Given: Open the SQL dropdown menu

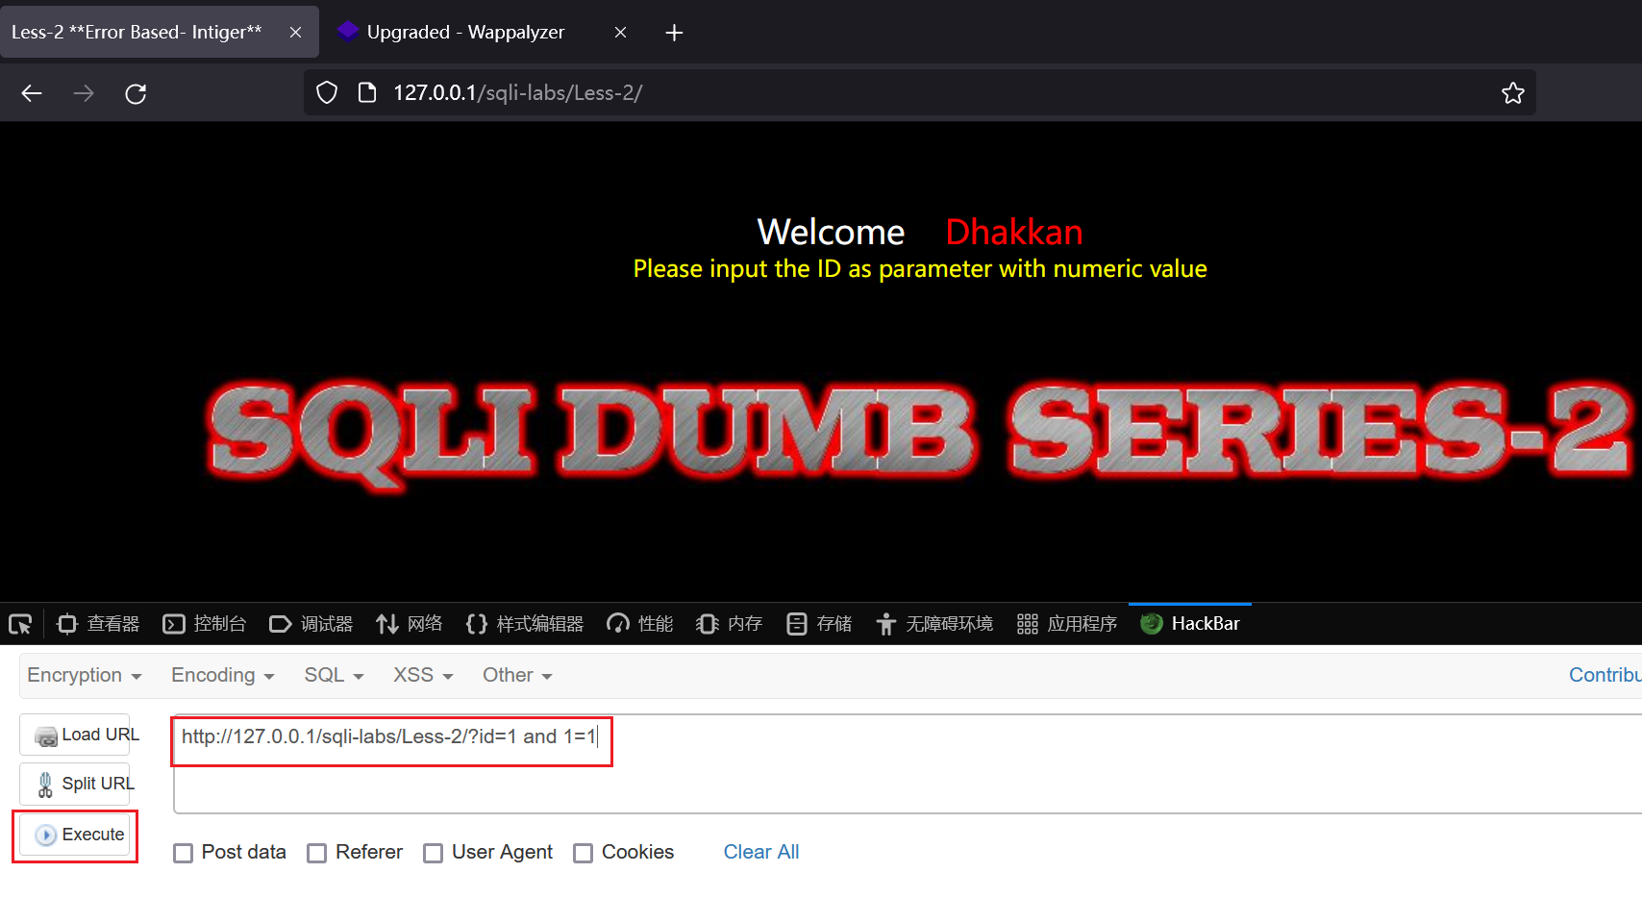Looking at the screenshot, I should (x=333, y=675).
